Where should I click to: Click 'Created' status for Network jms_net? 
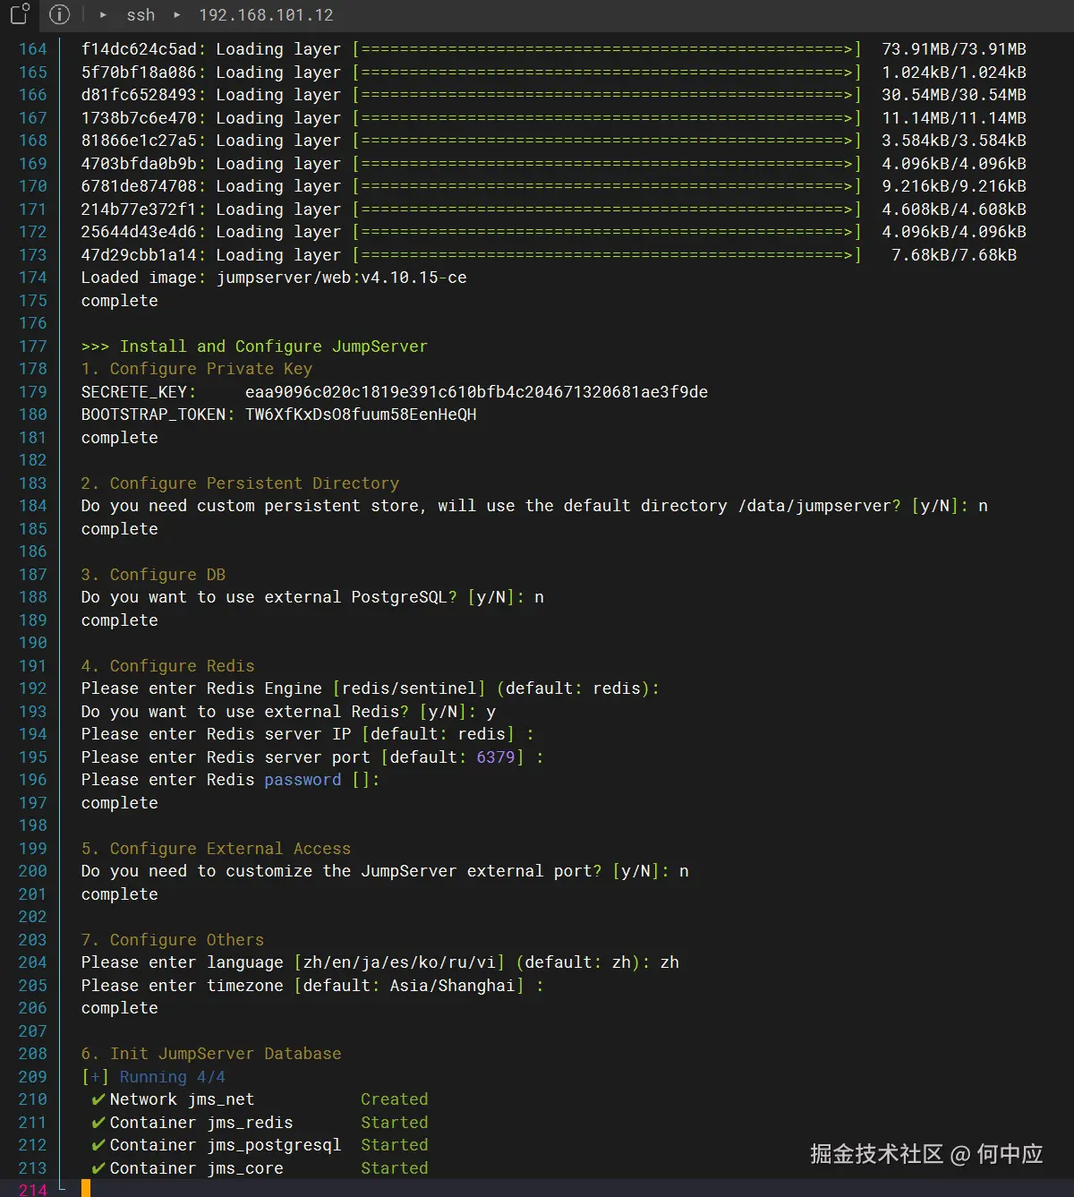coord(395,1099)
